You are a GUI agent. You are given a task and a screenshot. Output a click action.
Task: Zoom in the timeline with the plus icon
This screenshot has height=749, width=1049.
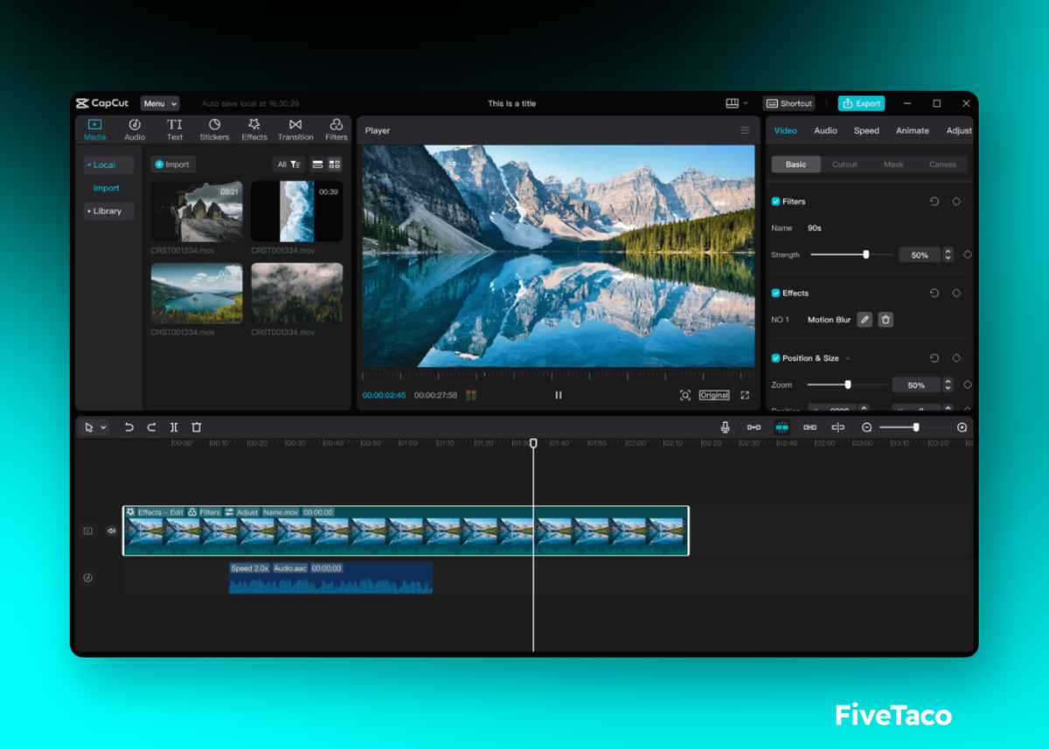962,427
